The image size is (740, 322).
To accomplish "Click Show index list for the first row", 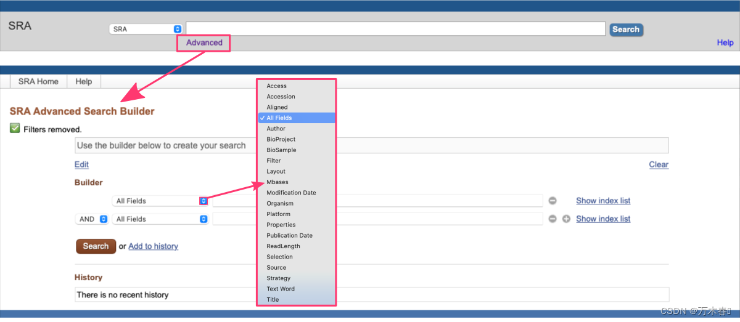I will [x=603, y=201].
